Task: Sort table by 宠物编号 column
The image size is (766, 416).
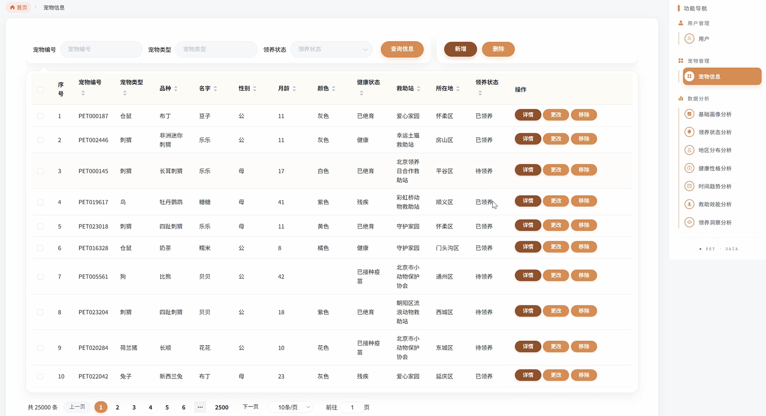Action: click(83, 93)
